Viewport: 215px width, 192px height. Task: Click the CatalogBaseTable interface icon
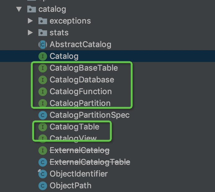tap(42, 68)
